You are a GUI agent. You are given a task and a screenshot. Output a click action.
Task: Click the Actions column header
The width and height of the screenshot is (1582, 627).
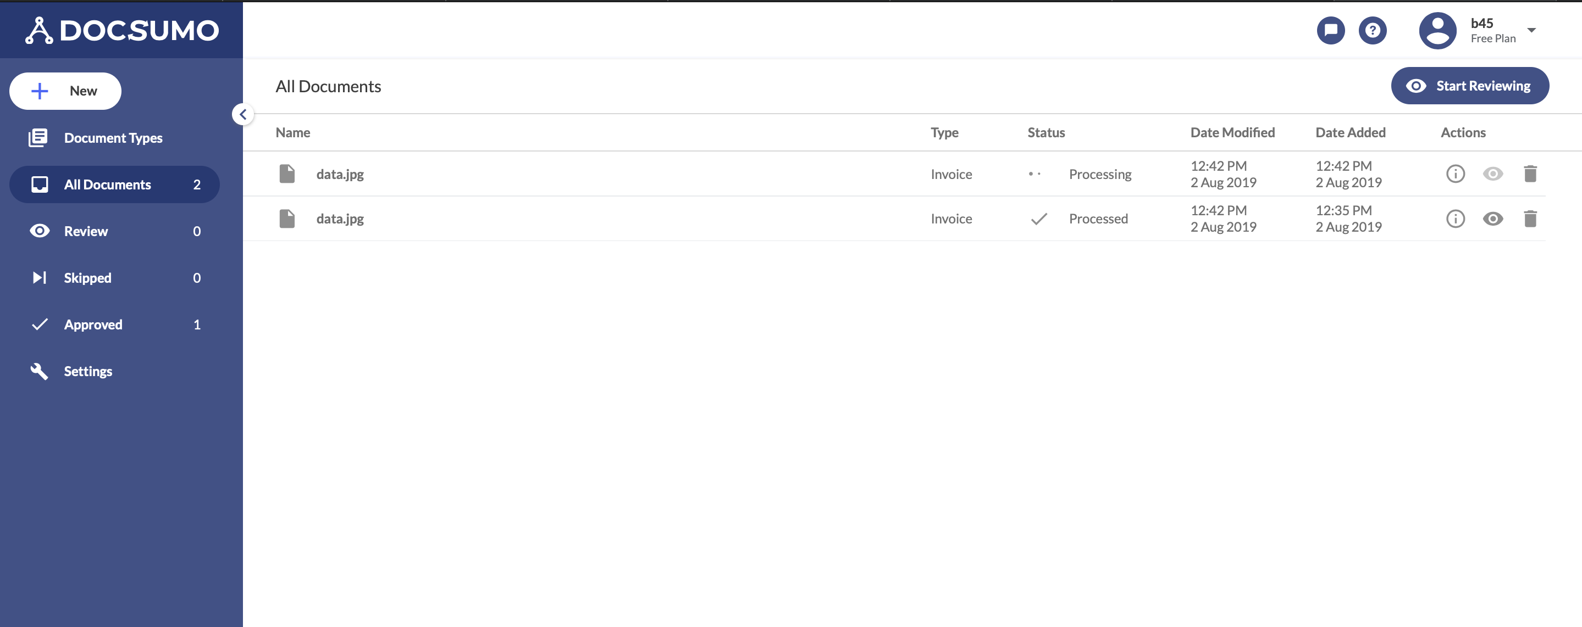click(x=1463, y=132)
